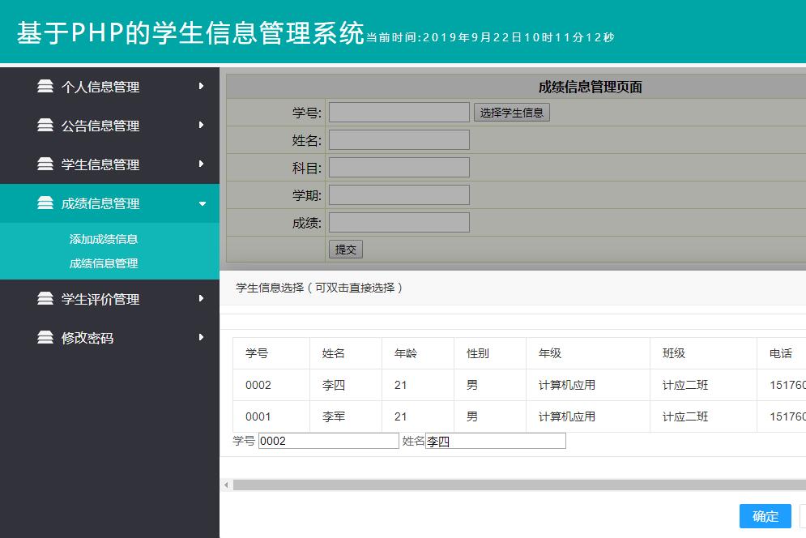Click the 选择学生信息 button
Viewport: 806px width, 538px height.
tap(511, 112)
